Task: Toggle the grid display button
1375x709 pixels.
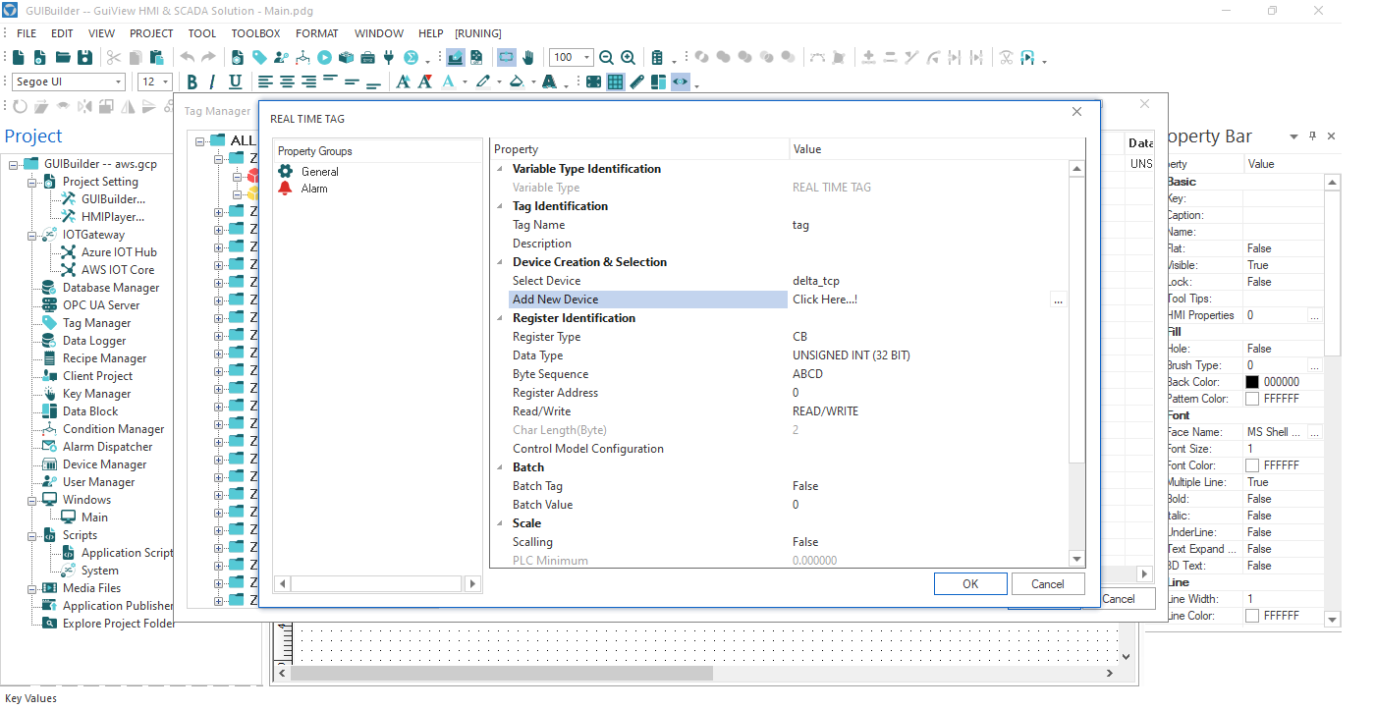Action: point(616,82)
